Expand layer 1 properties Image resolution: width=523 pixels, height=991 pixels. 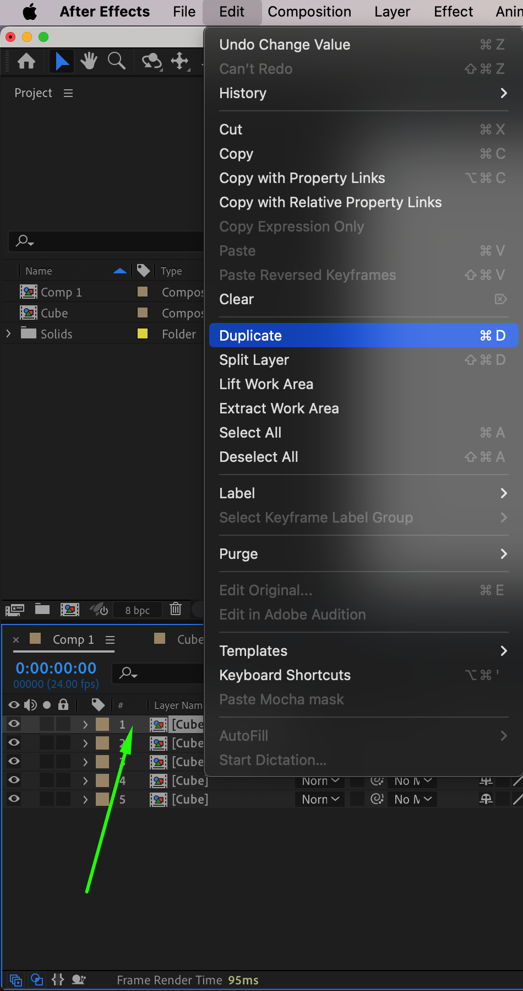[85, 724]
